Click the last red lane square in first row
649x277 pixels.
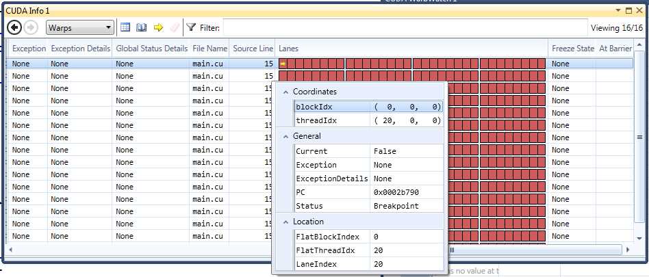coord(542,64)
